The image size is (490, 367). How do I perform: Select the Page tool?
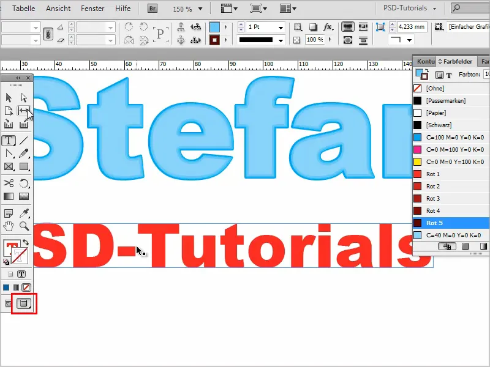point(9,111)
